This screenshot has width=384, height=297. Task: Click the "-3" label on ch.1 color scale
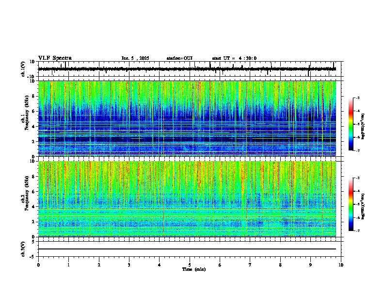click(x=357, y=98)
